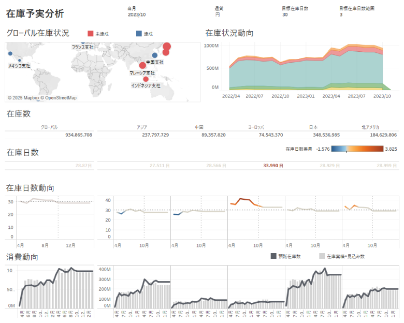Click blue marker beside 中国支社 label
Image resolution: width=404 pixels, height=323 pixels.
tap(154, 55)
